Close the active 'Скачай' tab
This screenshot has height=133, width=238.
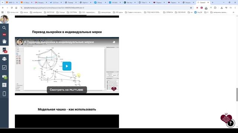(208, 3)
